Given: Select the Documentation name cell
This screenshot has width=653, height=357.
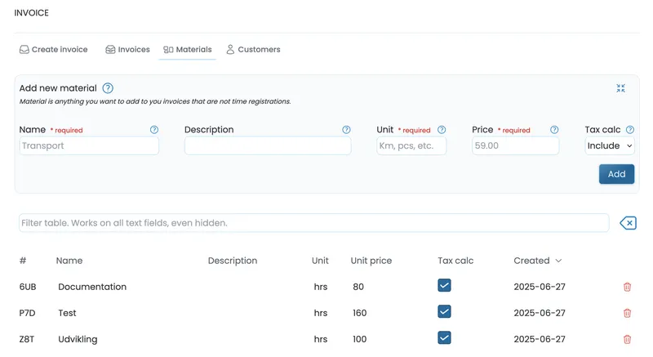Looking at the screenshot, I should coord(92,287).
